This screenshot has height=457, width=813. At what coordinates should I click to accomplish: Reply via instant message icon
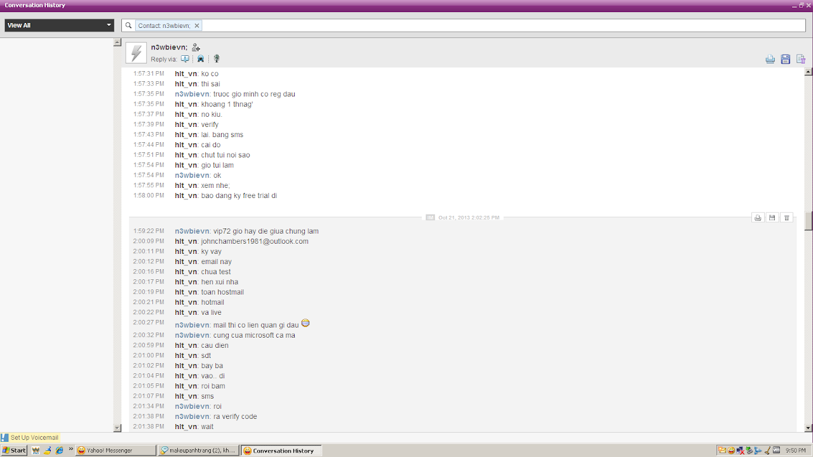pos(185,59)
